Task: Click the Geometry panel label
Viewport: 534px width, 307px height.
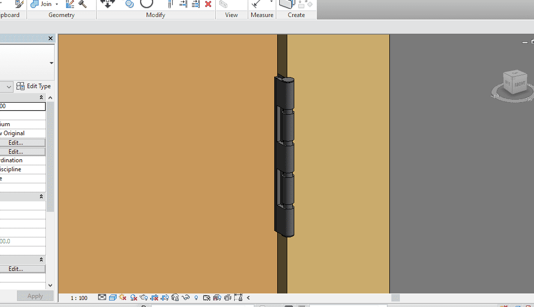Action: [62, 15]
